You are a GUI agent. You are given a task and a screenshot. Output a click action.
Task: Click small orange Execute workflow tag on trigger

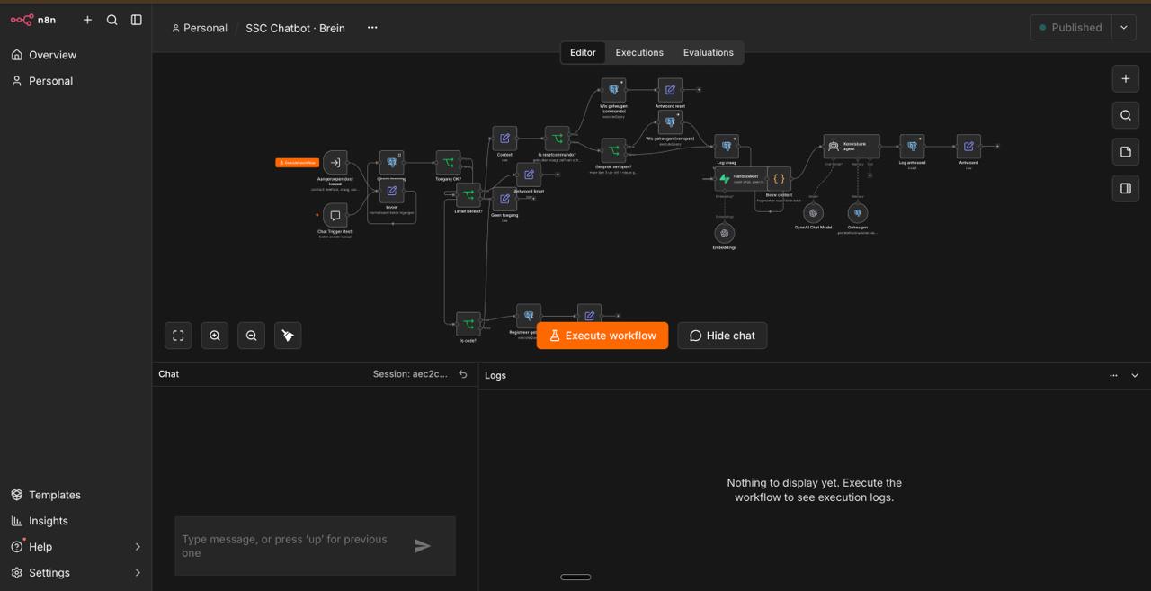(x=298, y=163)
